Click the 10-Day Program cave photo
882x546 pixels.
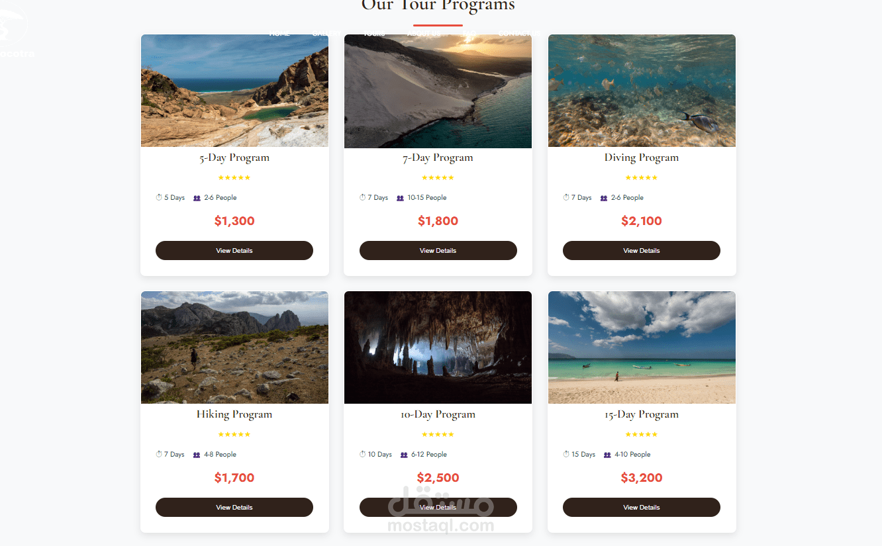coord(438,347)
